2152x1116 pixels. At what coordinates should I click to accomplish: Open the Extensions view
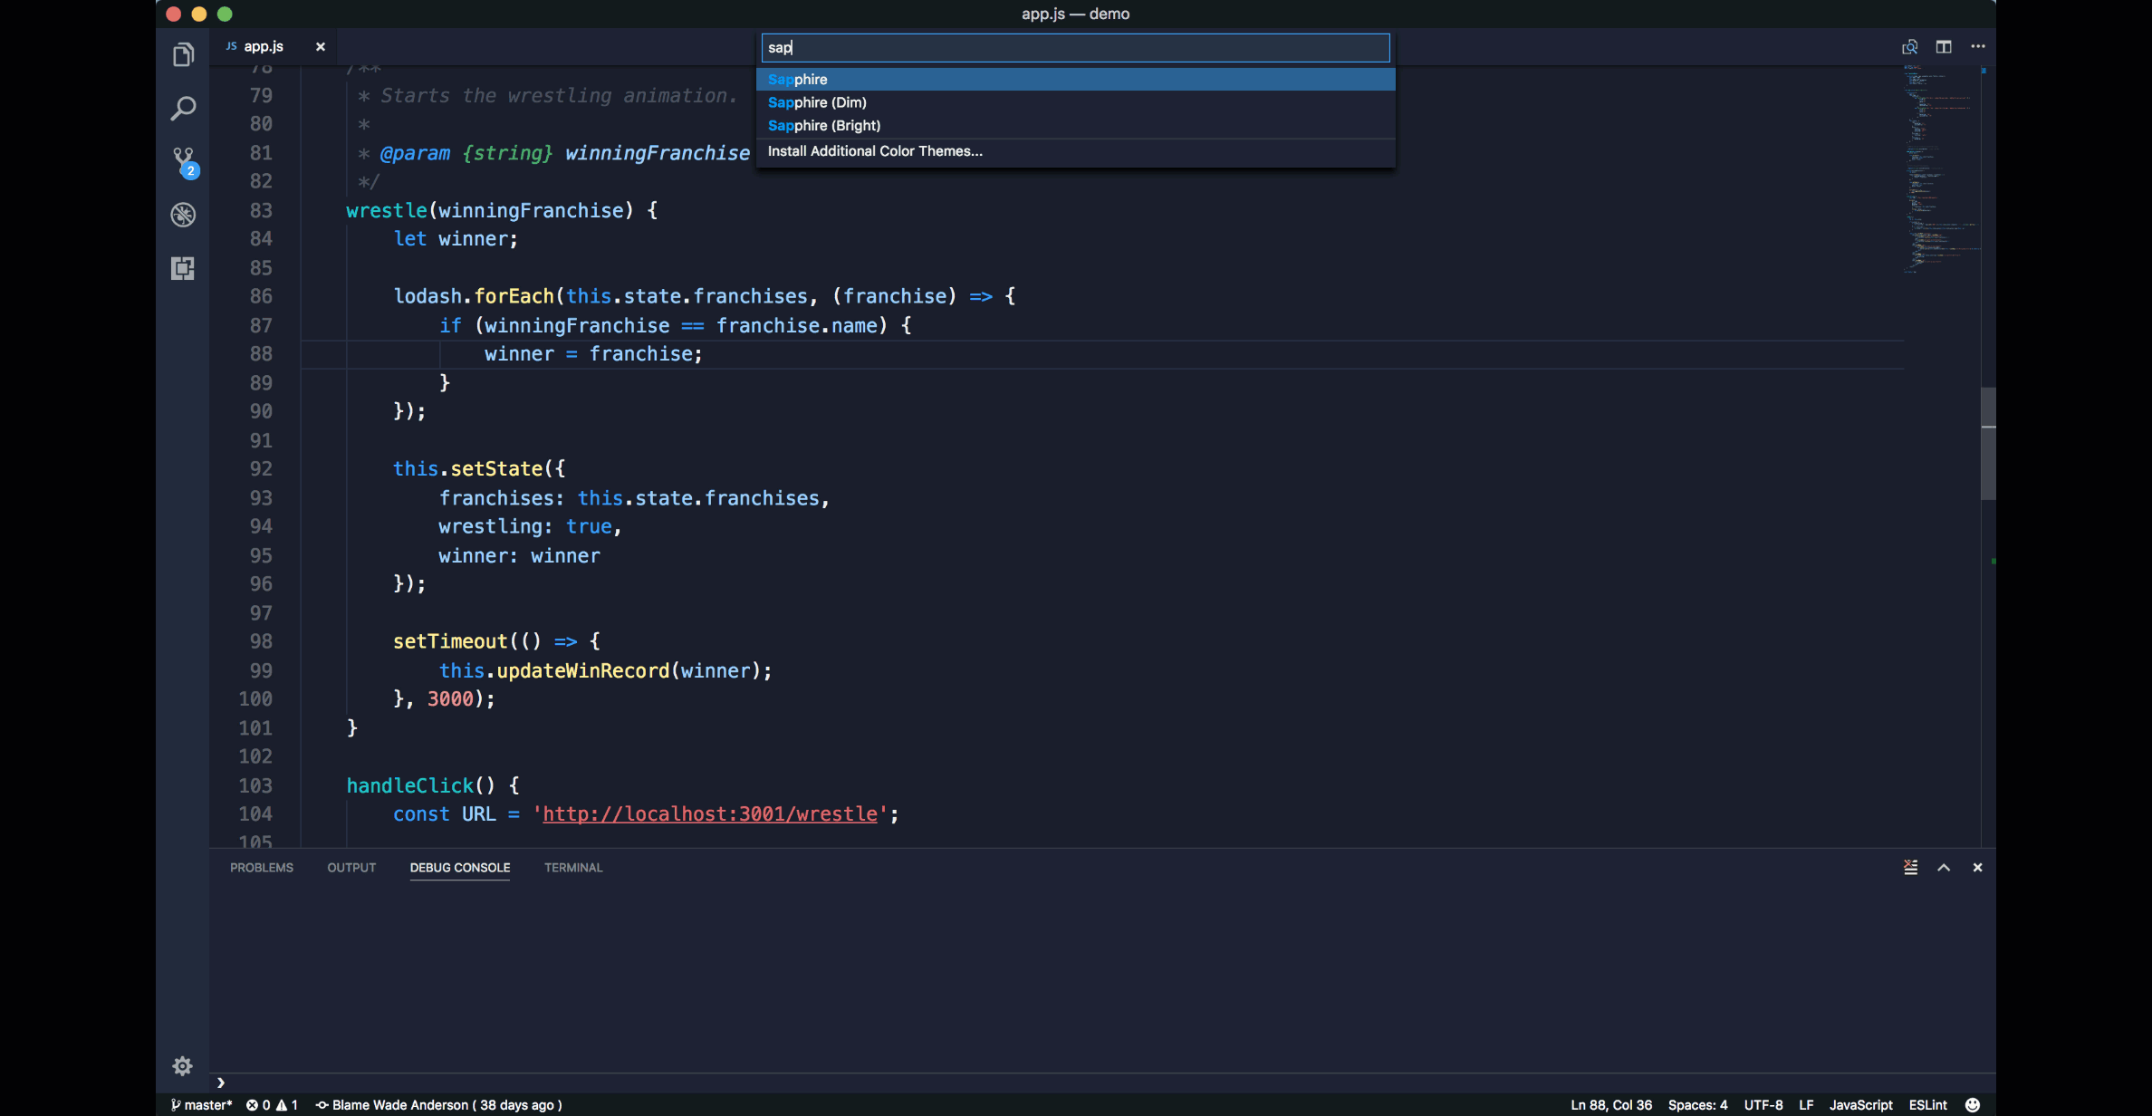click(x=183, y=268)
